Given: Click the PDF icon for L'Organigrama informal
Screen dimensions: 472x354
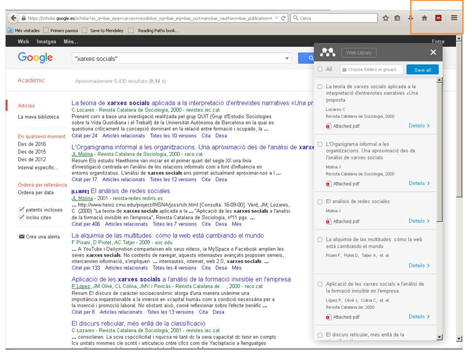Looking at the screenshot, I should pos(328,183).
